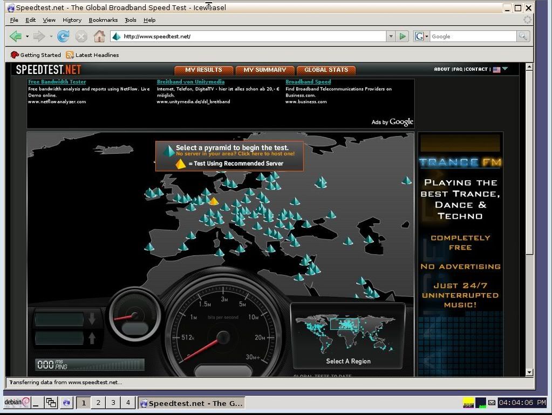
Task: Open the Bookmarks menu
Action: coord(103,20)
